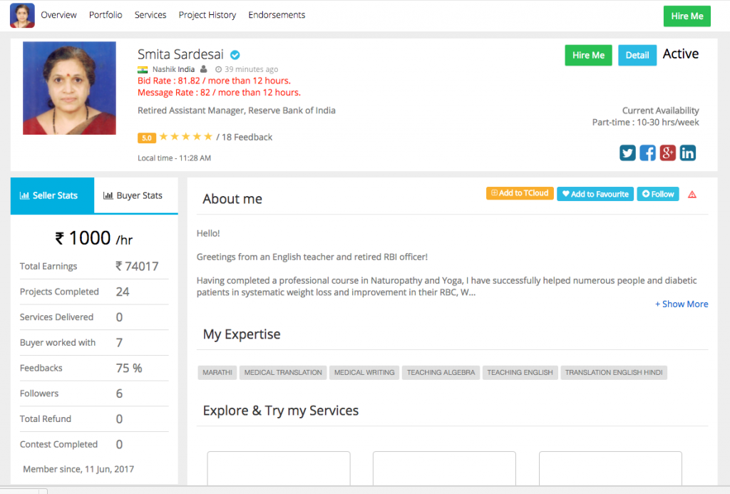Click the red report warning triangle
The height and width of the screenshot is (494, 730).
(692, 195)
